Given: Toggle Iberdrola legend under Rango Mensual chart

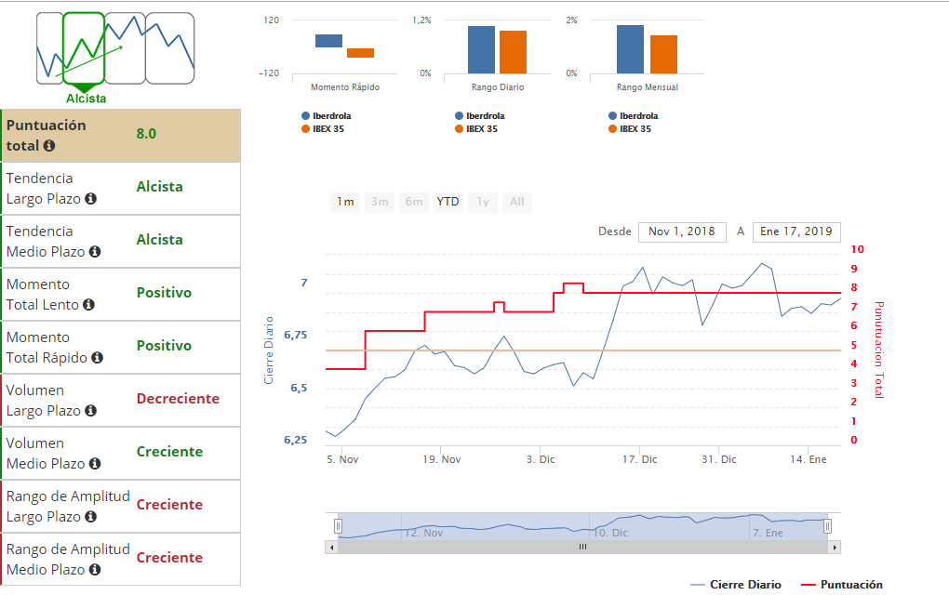Looking at the screenshot, I should tap(633, 115).
